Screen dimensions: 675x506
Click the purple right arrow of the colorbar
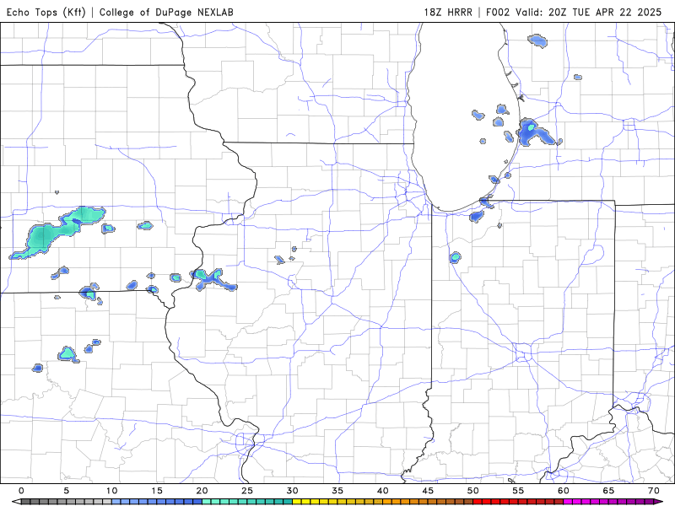pos(659,502)
